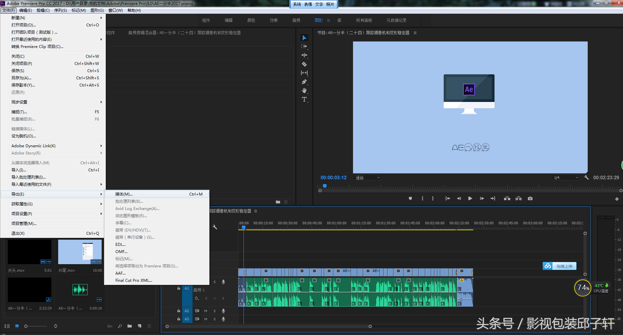Choose 媒体(M)... from export submenu
The image size is (623, 335).
tap(157, 194)
